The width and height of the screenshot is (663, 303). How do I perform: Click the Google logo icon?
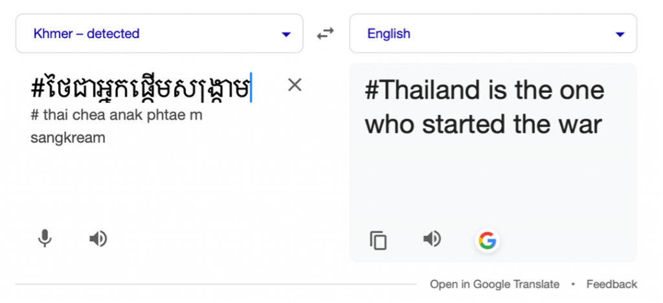coord(487,240)
